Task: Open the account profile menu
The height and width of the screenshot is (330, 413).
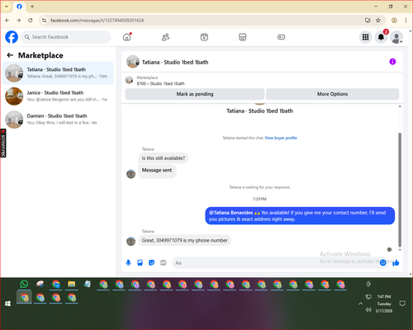Action: pos(396,37)
